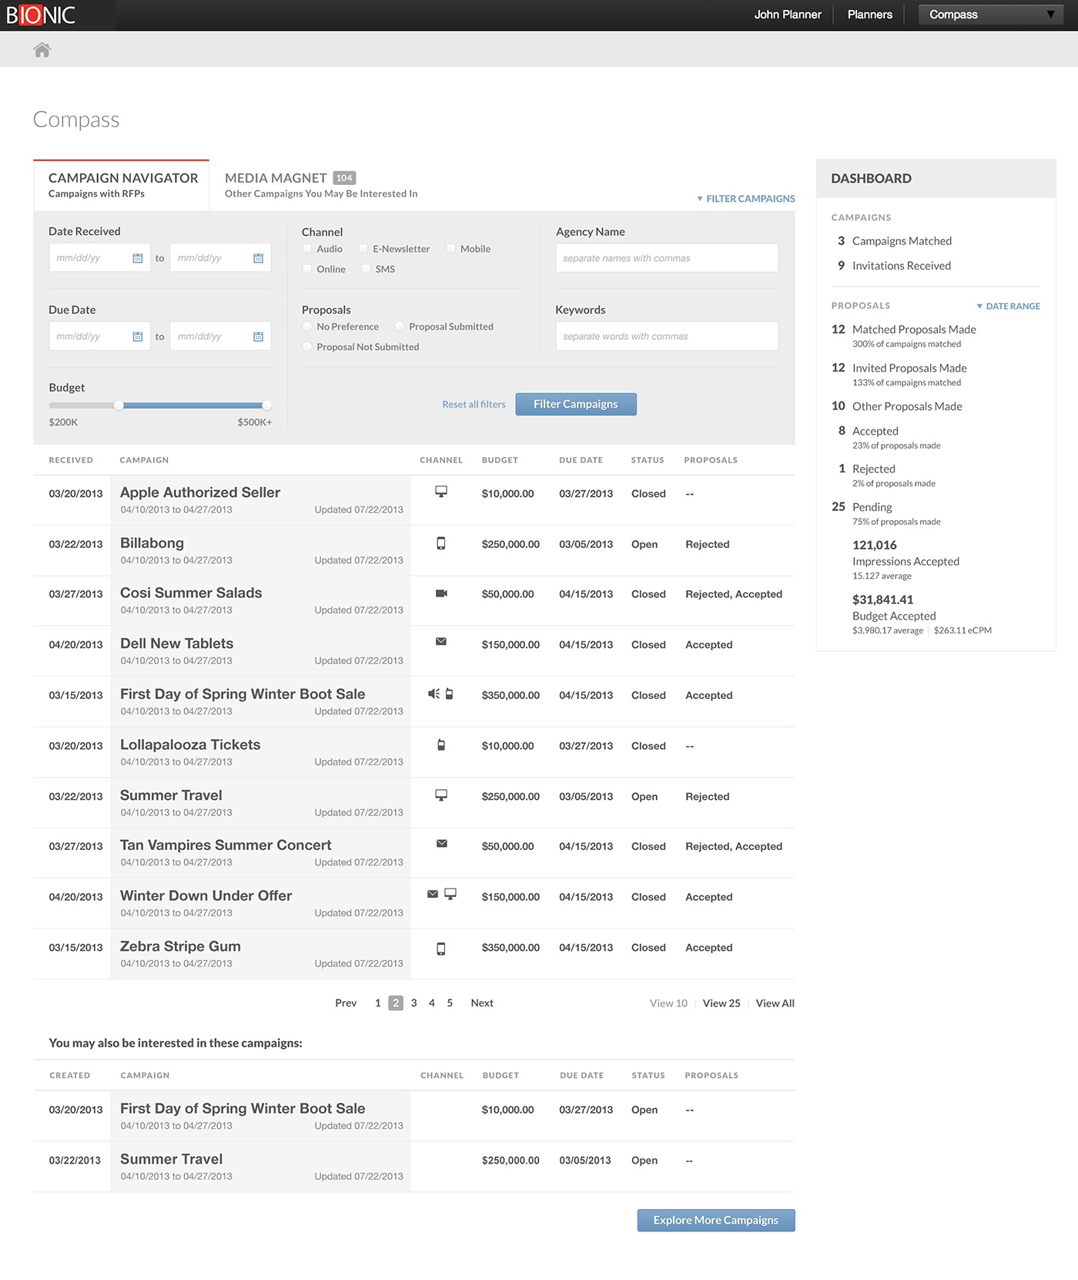
Task: Check the E-Newsletter channel checkbox
Action: click(363, 249)
